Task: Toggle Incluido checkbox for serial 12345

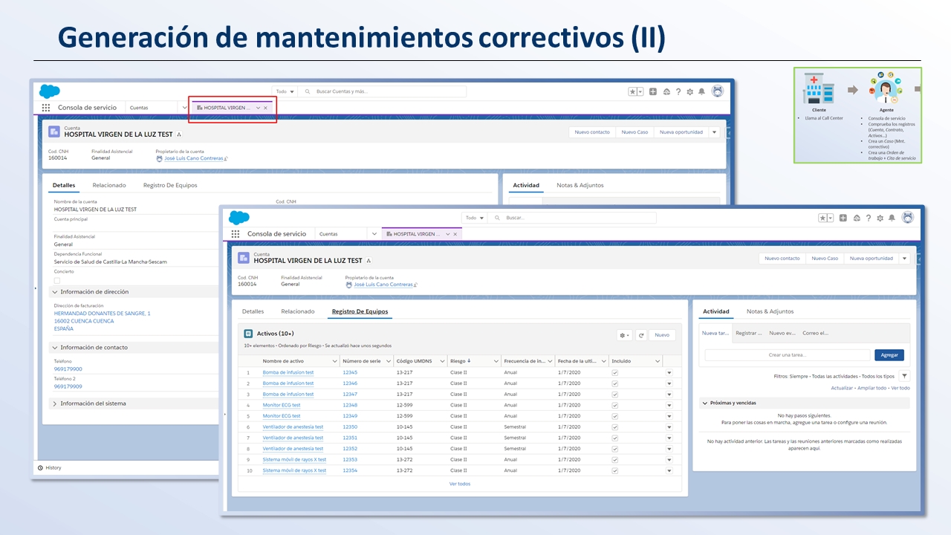Action: 614,372
